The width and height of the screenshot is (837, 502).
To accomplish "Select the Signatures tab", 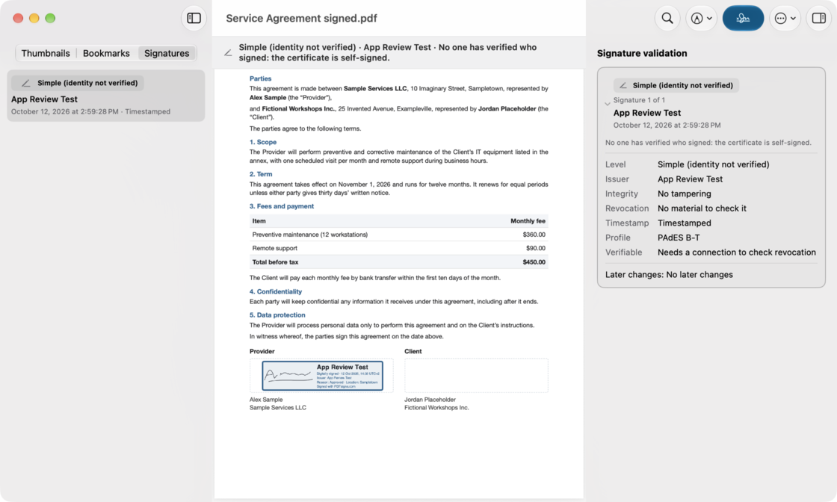I will point(167,53).
